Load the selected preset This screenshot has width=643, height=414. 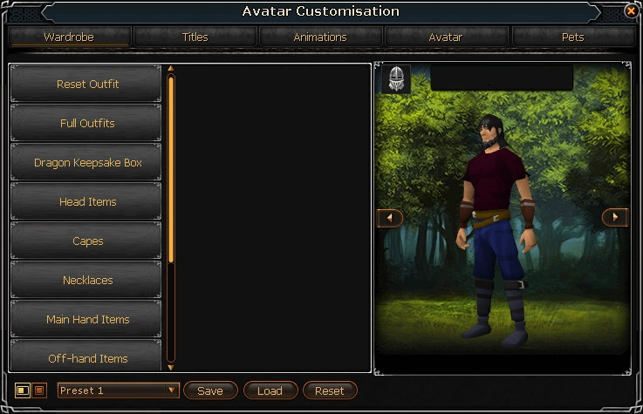pyautogui.click(x=270, y=390)
